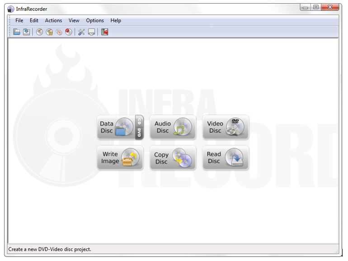Screen dimensions: 348x261
Task: Select the CD option on Data Disc
Action: pos(139,121)
